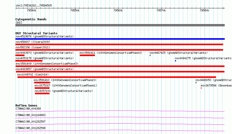232x134 pixels.
Task: Click the chr2:79536262..79584505 coordinates label
Action: click(34, 5)
